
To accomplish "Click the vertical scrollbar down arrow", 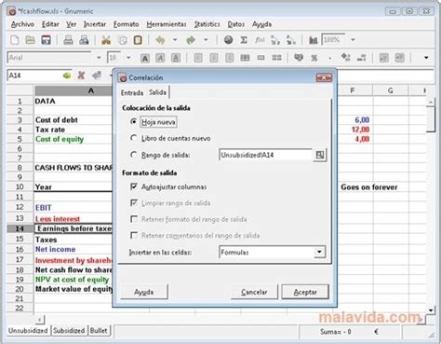I will [431, 310].
